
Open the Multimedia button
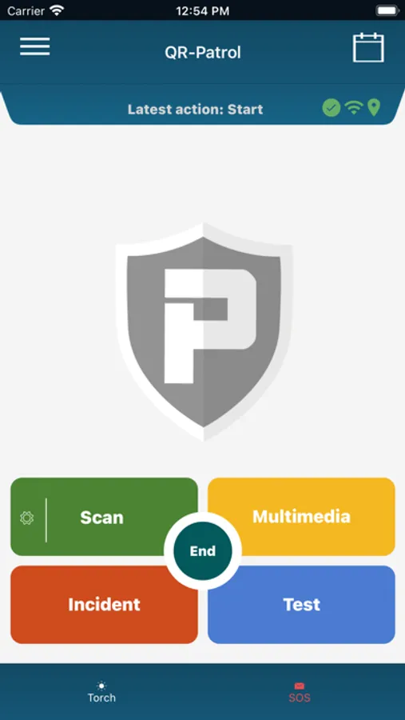tap(301, 517)
